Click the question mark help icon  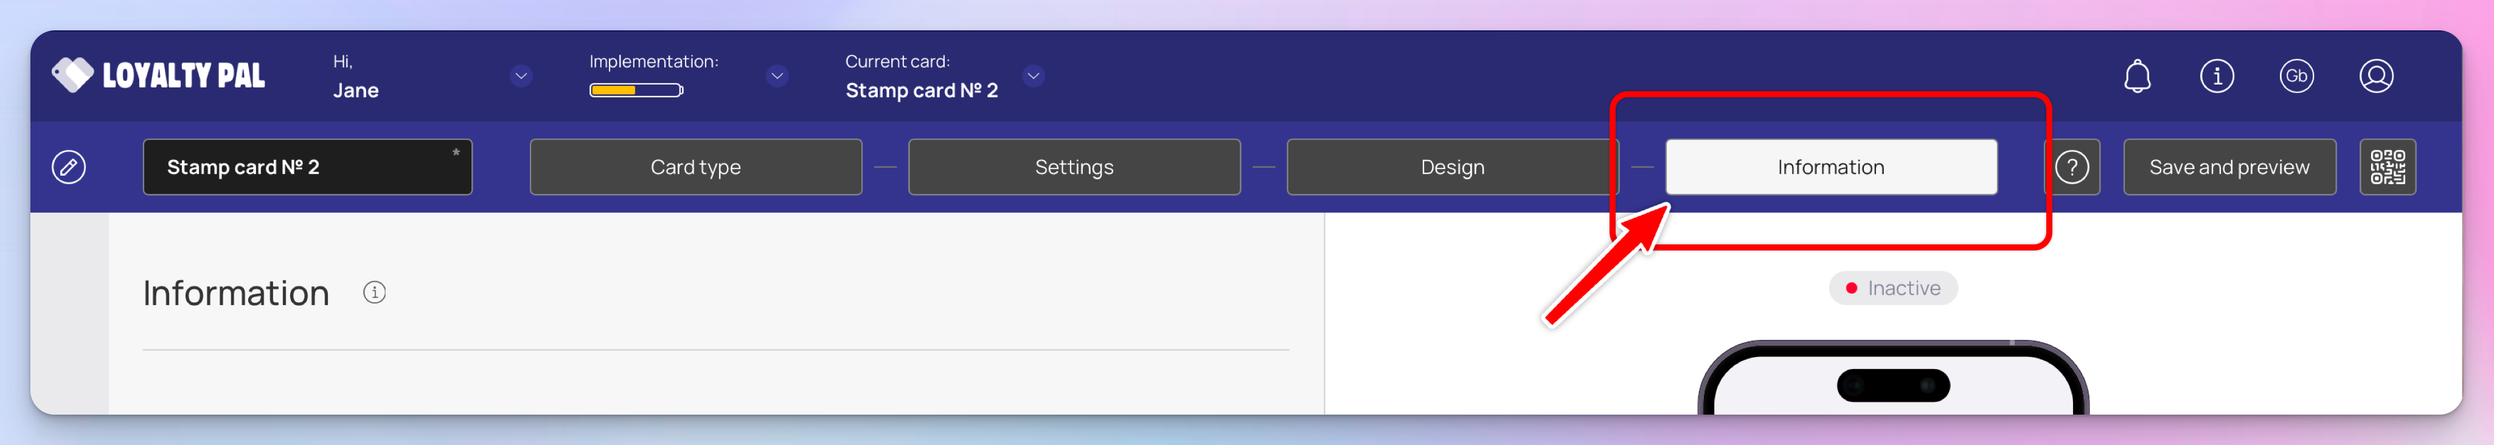(x=2072, y=167)
